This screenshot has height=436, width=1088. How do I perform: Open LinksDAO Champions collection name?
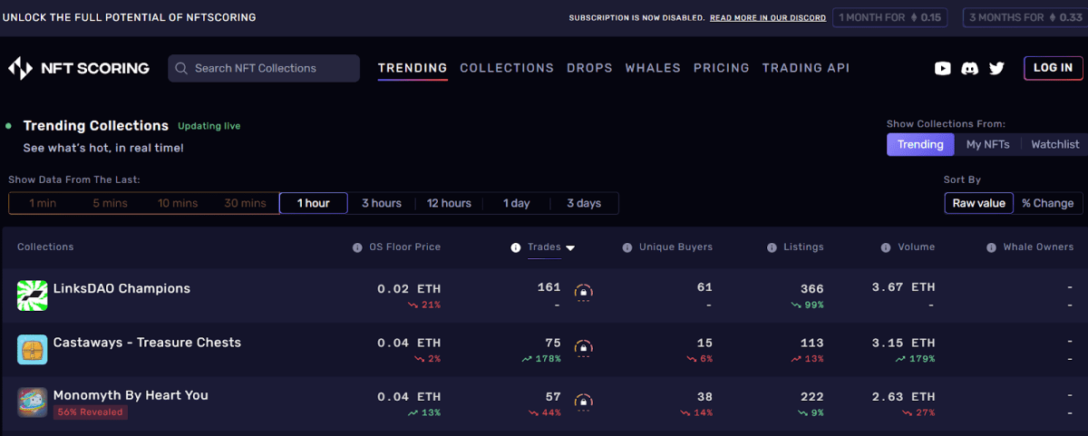pos(121,288)
